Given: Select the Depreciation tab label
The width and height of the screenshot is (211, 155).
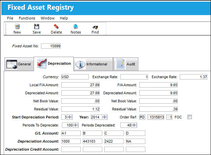Looking at the screenshot, I should (59, 63).
